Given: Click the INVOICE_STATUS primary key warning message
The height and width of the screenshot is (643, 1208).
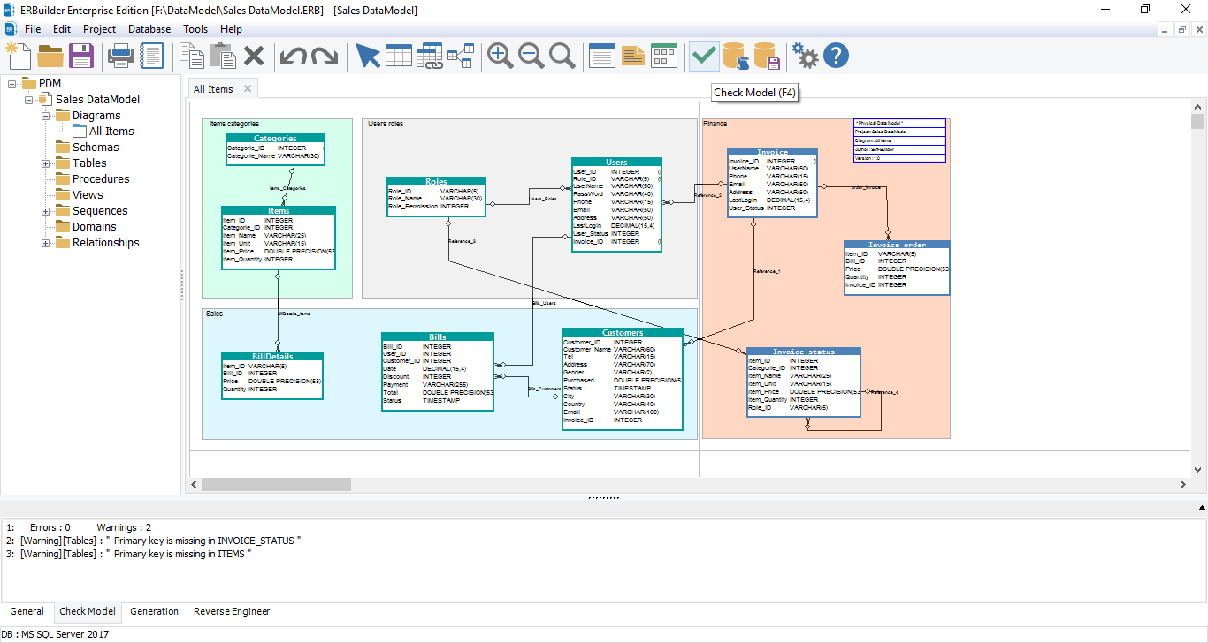Looking at the screenshot, I should [160, 540].
